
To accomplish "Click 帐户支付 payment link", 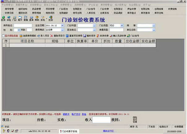I will coord(76,114).
